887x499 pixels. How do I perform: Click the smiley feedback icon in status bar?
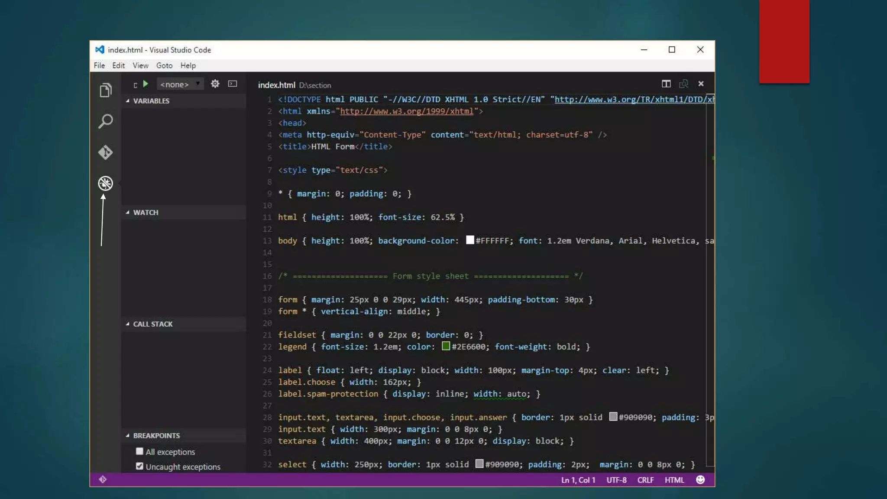click(700, 480)
